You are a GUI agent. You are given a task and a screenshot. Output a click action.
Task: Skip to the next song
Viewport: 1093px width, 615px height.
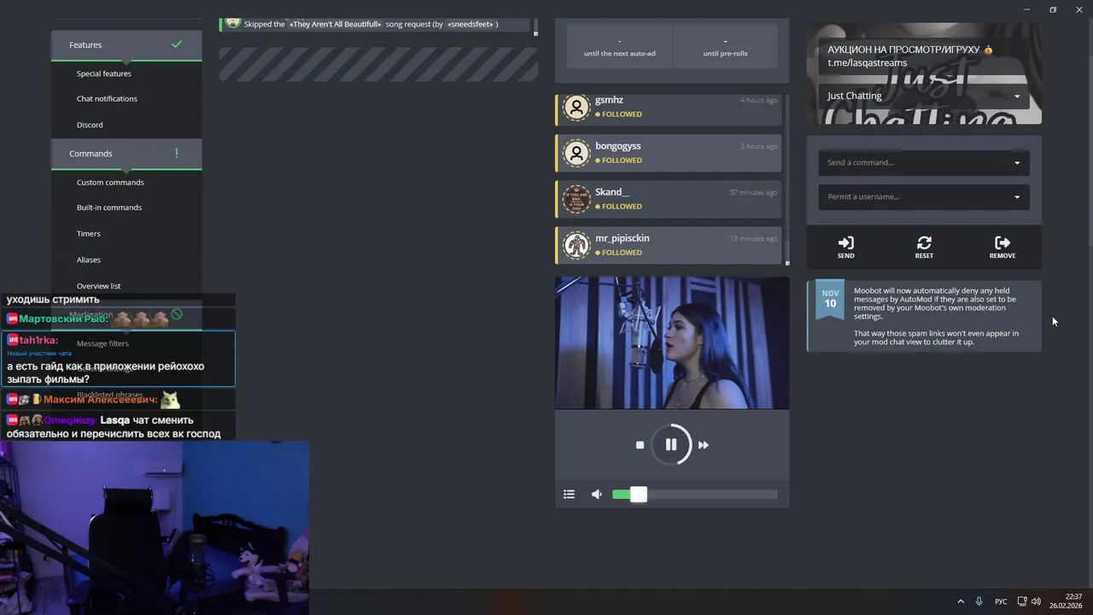[x=704, y=445]
